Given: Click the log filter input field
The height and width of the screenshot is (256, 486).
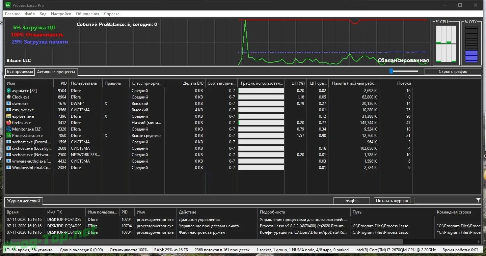Looking at the screenshot, I should pos(444,201).
